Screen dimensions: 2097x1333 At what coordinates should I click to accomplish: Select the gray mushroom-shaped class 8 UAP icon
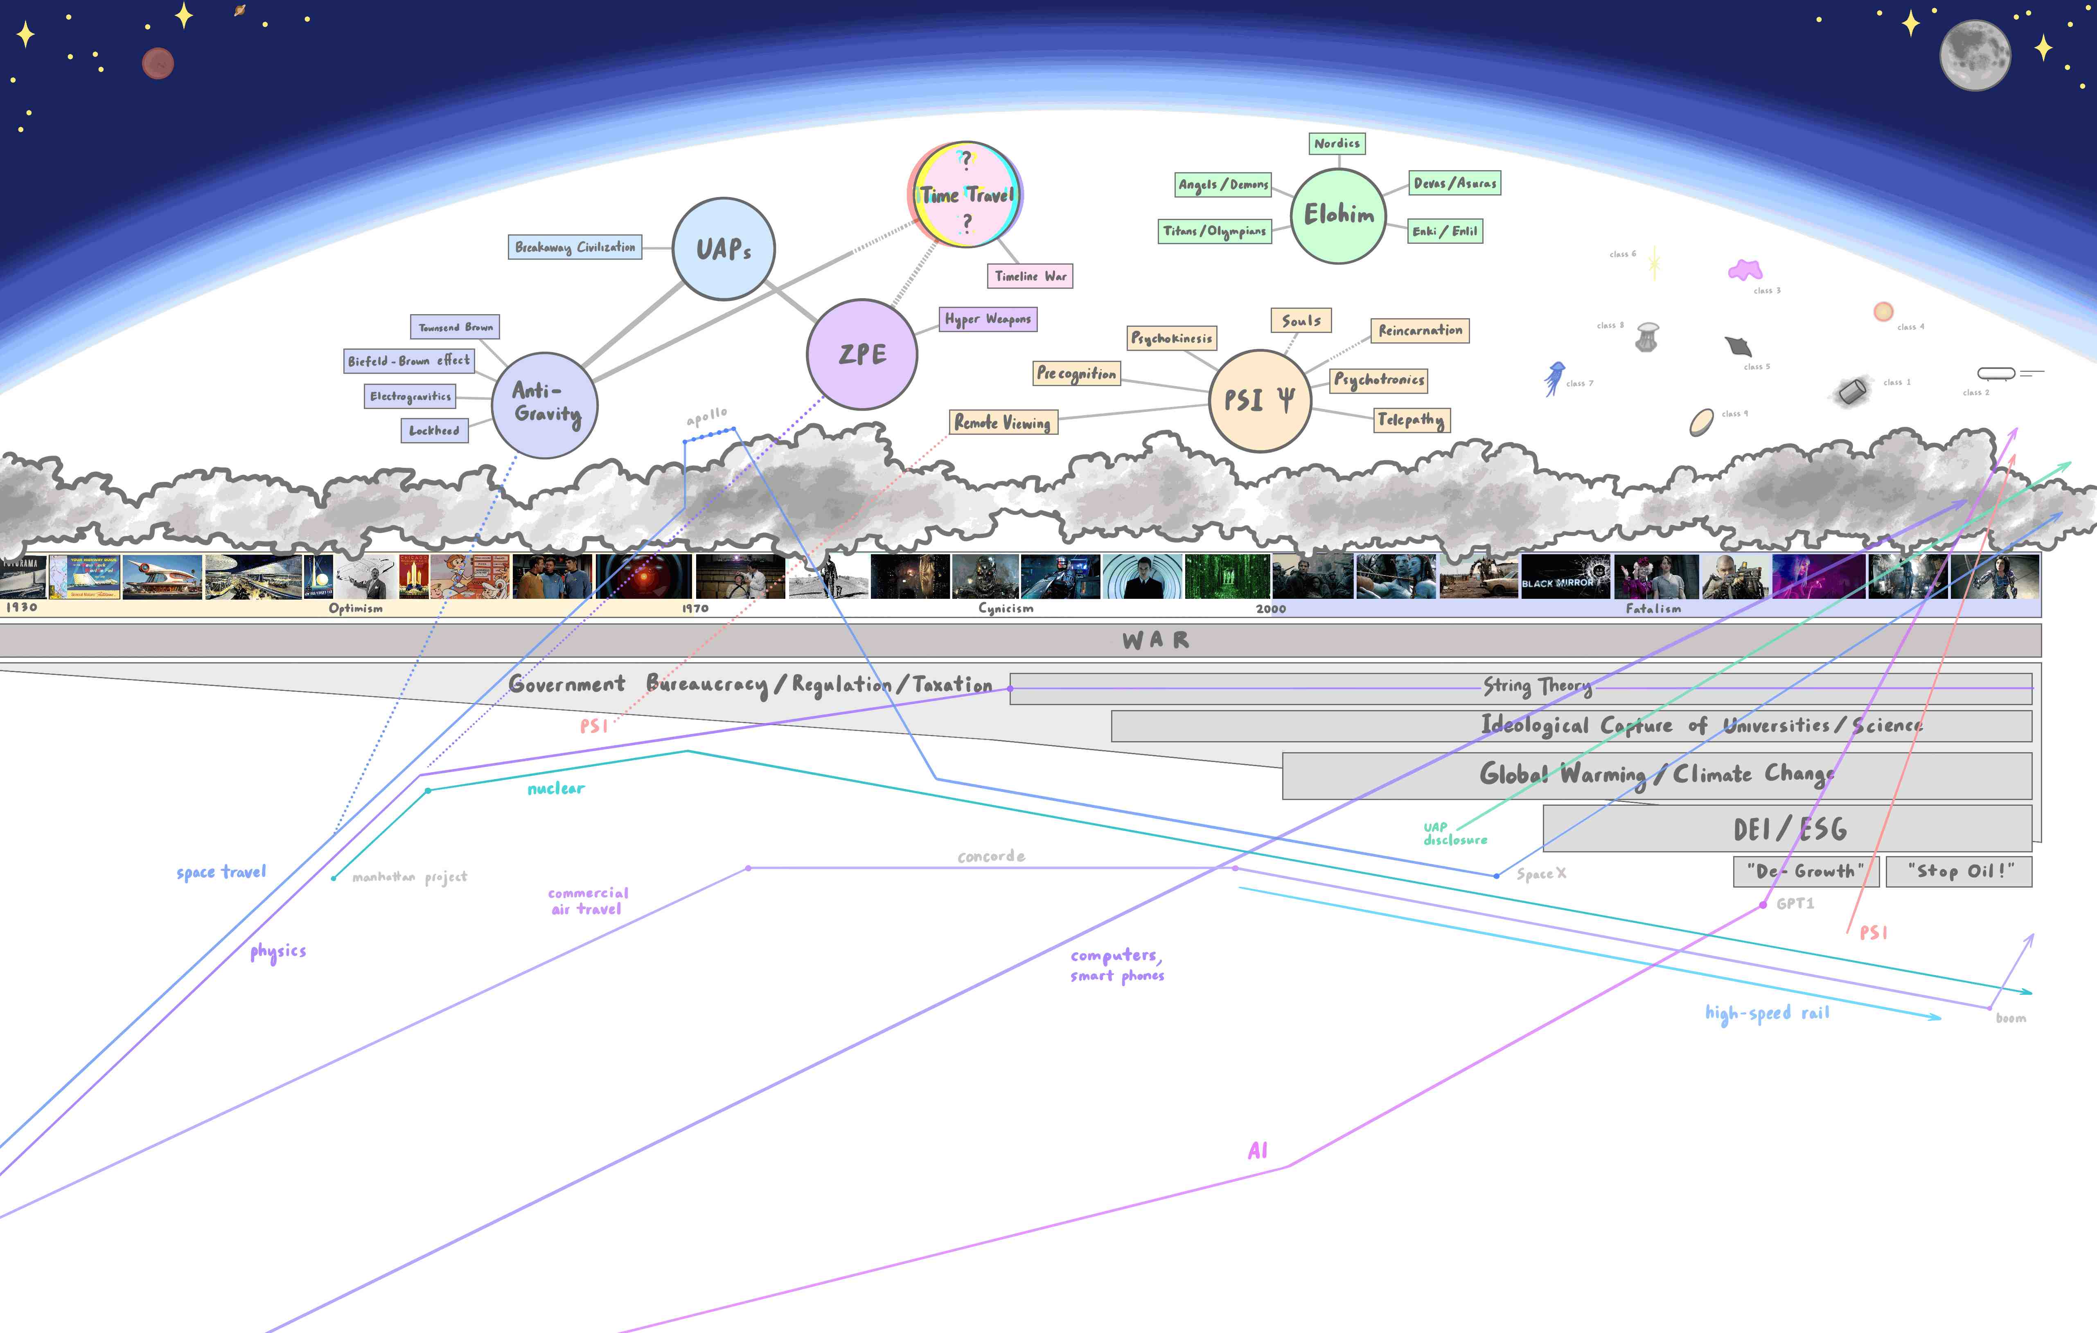click(1647, 337)
